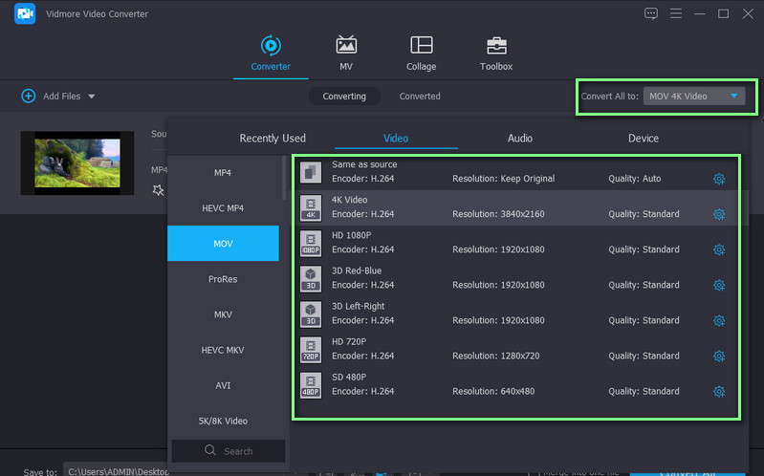Click the HD 1080P preset icon

[311, 243]
